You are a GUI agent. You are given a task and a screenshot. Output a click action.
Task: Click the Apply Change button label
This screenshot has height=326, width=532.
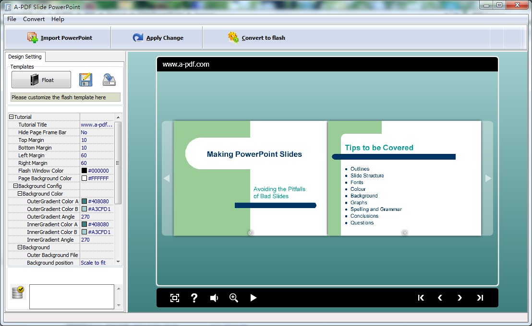click(165, 38)
